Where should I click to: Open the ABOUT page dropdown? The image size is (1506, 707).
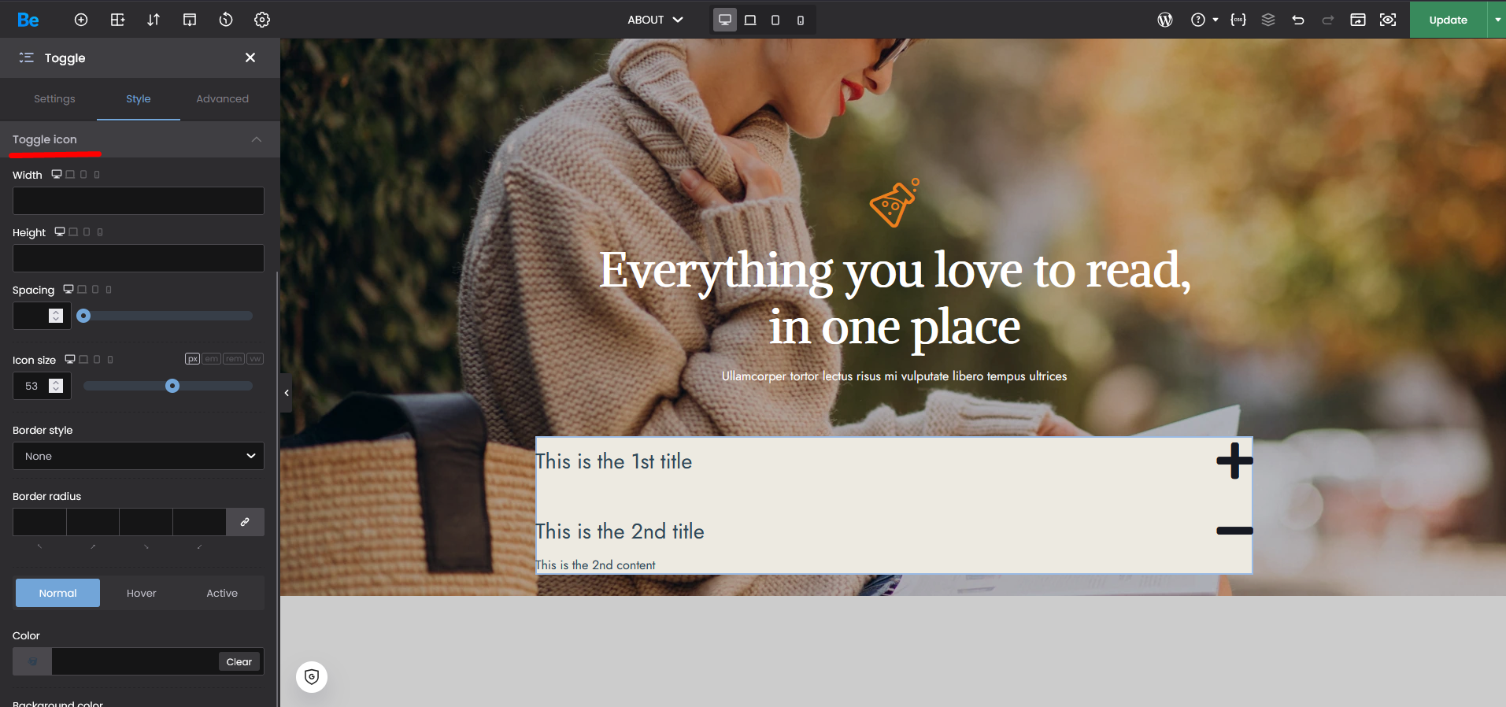tap(655, 20)
